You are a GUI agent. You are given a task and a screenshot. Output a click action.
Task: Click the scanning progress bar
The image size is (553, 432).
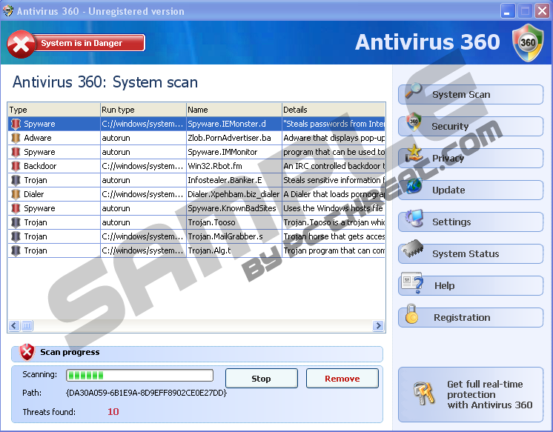tap(139, 375)
